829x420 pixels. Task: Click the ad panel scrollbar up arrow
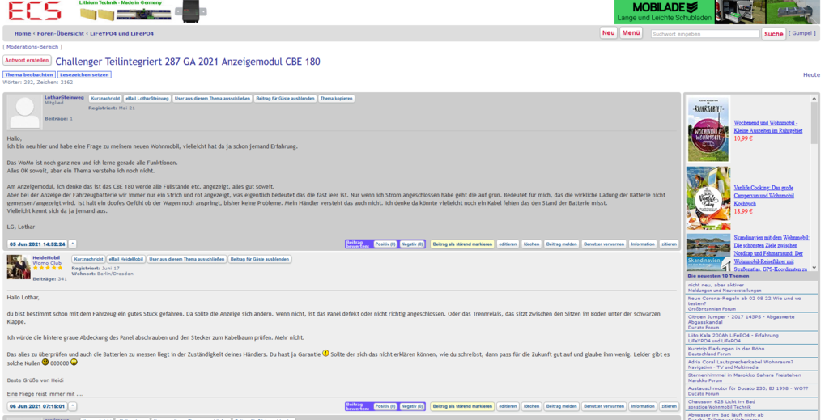pyautogui.click(x=814, y=99)
